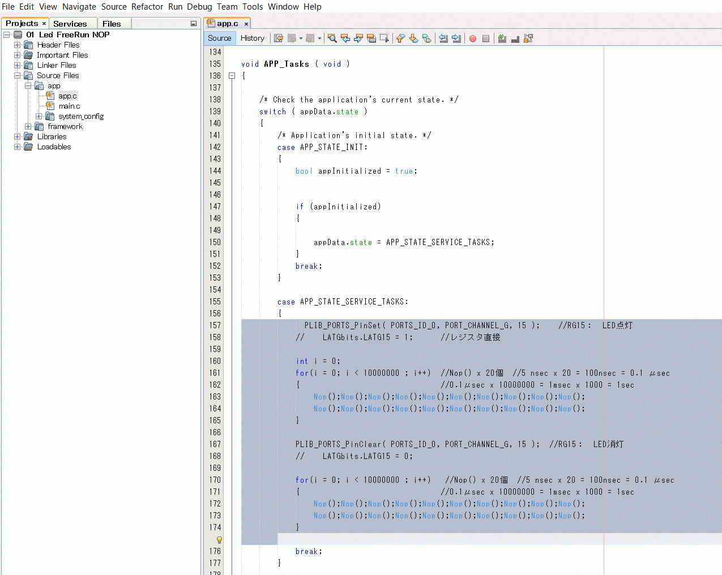Expand the Linker Files folder
Image resolution: width=722 pixels, height=575 pixels.
(x=18, y=65)
